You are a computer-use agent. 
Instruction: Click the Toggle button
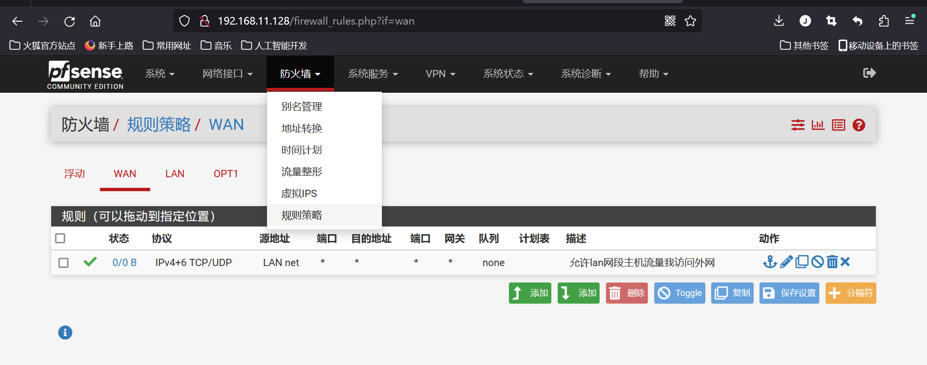[x=680, y=293]
